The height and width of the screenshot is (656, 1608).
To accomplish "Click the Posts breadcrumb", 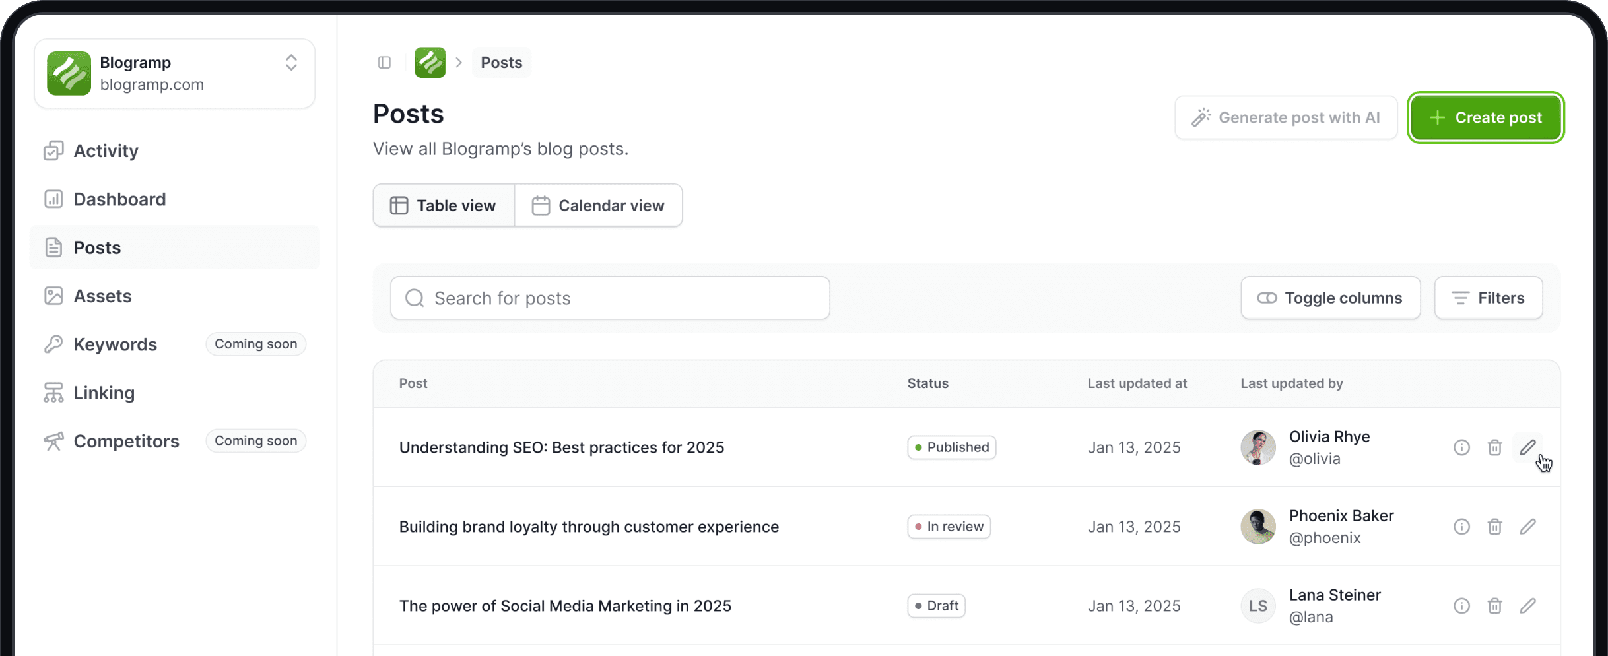I will point(502,63).
